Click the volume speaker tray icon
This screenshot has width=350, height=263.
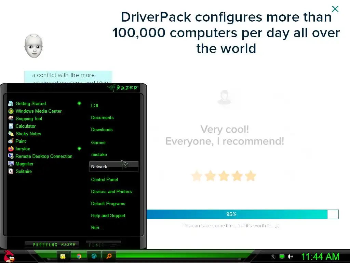290,256
